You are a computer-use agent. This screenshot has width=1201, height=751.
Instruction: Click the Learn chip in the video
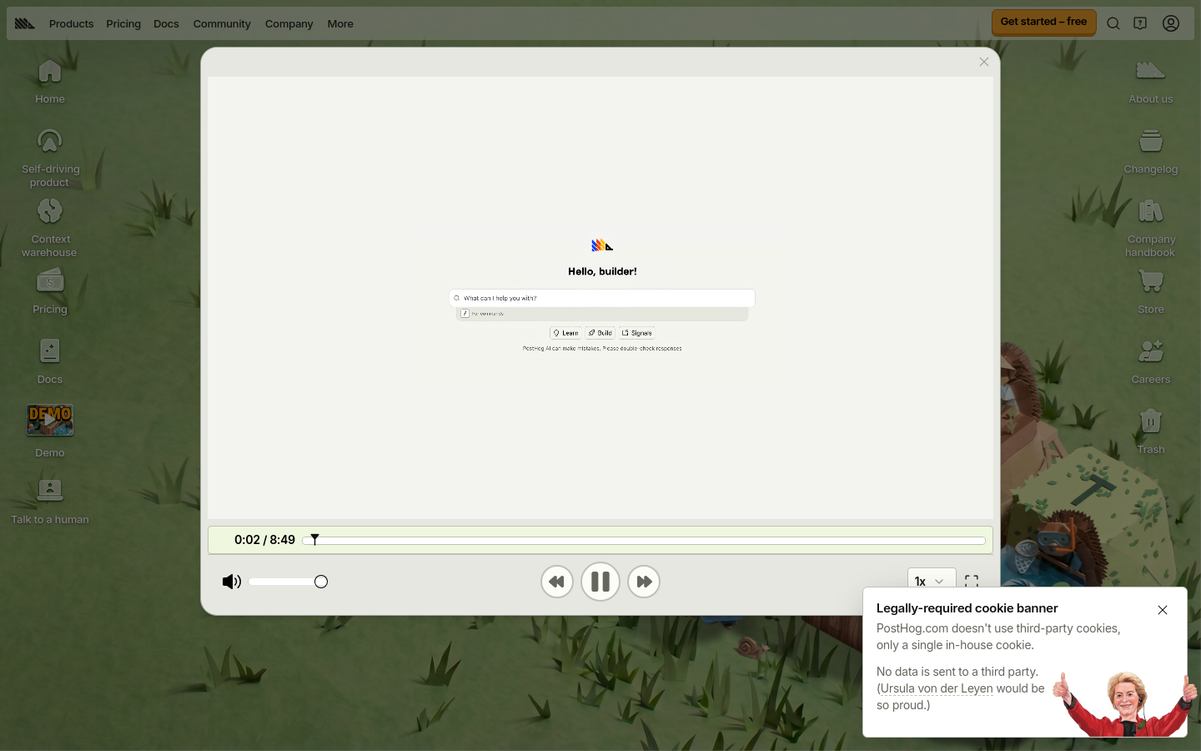(x=565, y=333)
